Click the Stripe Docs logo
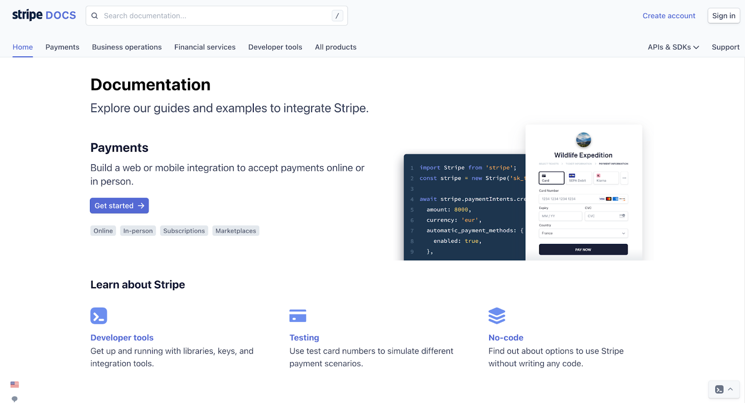 pyautogui.click(x=44, y=15)
